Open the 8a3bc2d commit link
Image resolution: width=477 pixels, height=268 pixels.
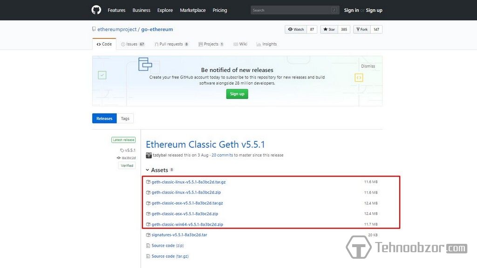click(x=129, y=158)
